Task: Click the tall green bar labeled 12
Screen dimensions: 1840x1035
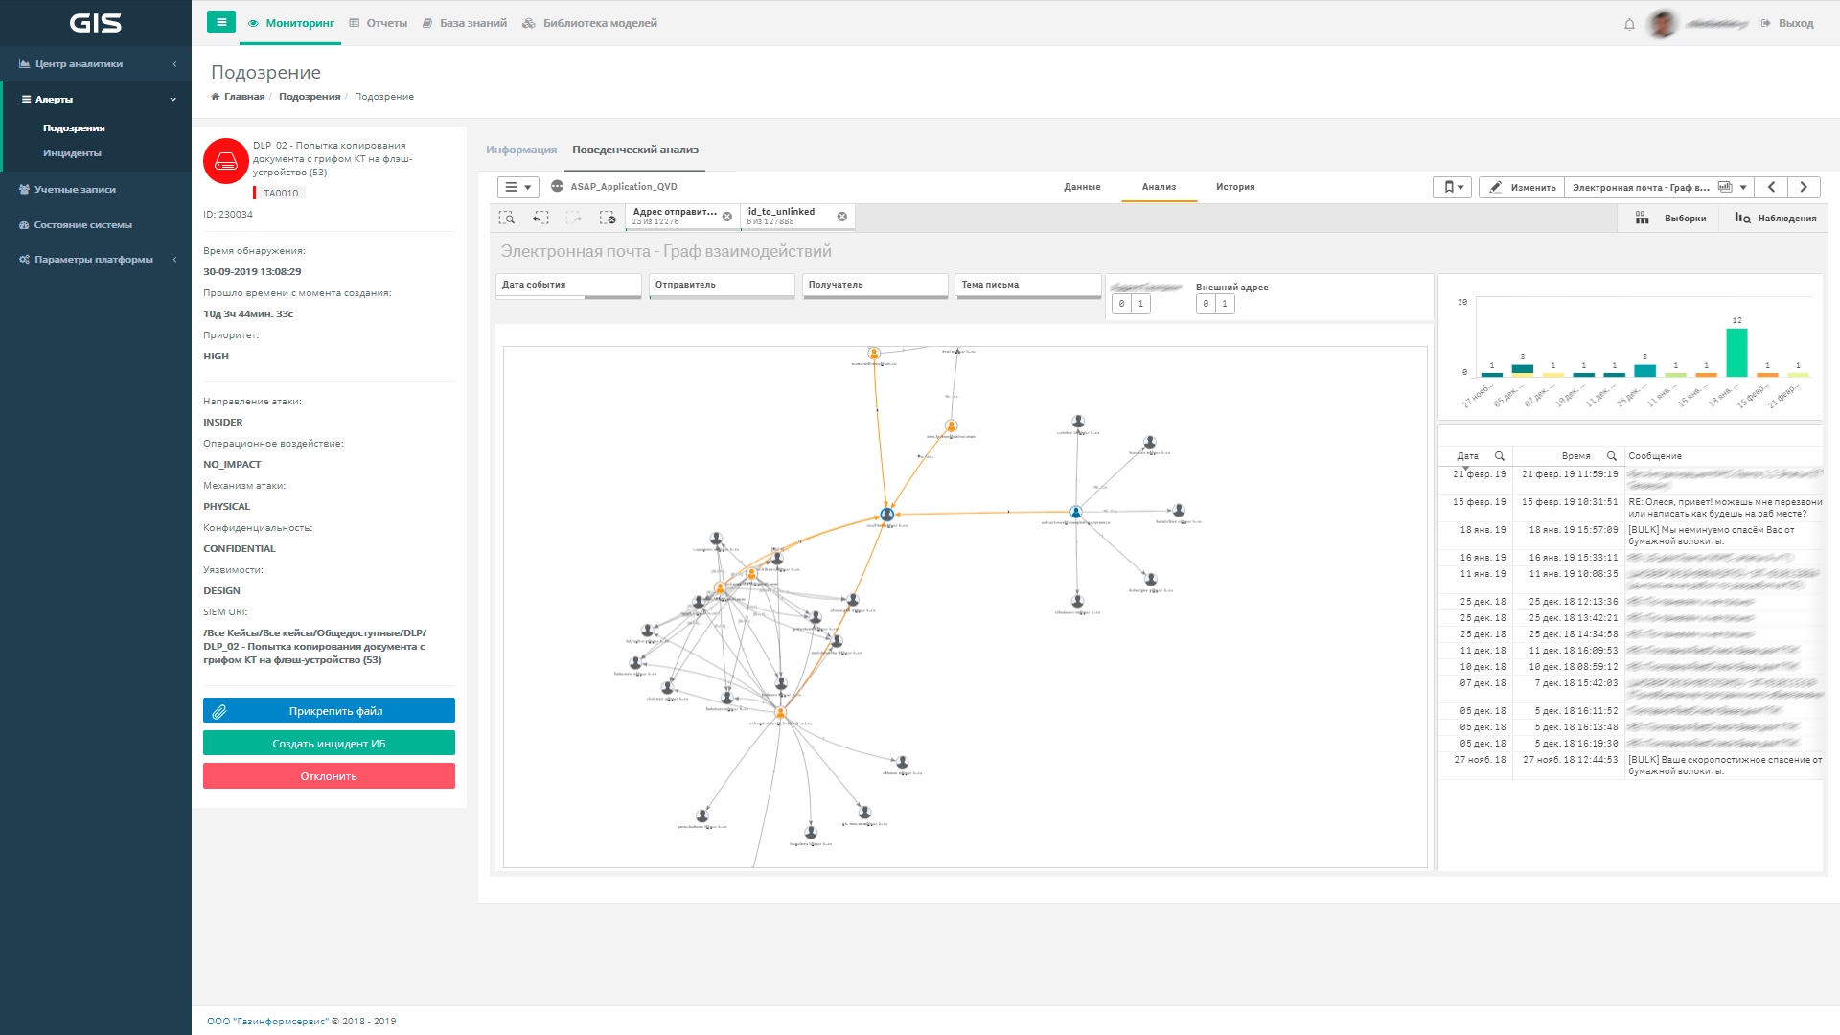Action: (x=1736, y=352)
